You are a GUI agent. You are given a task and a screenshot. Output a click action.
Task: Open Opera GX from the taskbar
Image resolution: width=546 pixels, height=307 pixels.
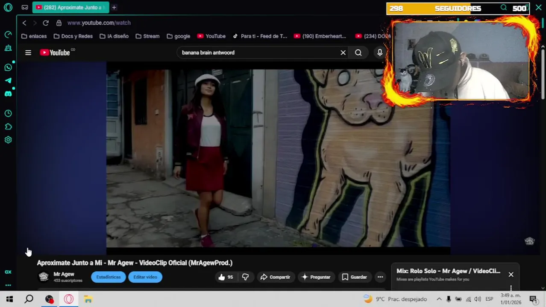pyautogui.click(x=69, y=299)
